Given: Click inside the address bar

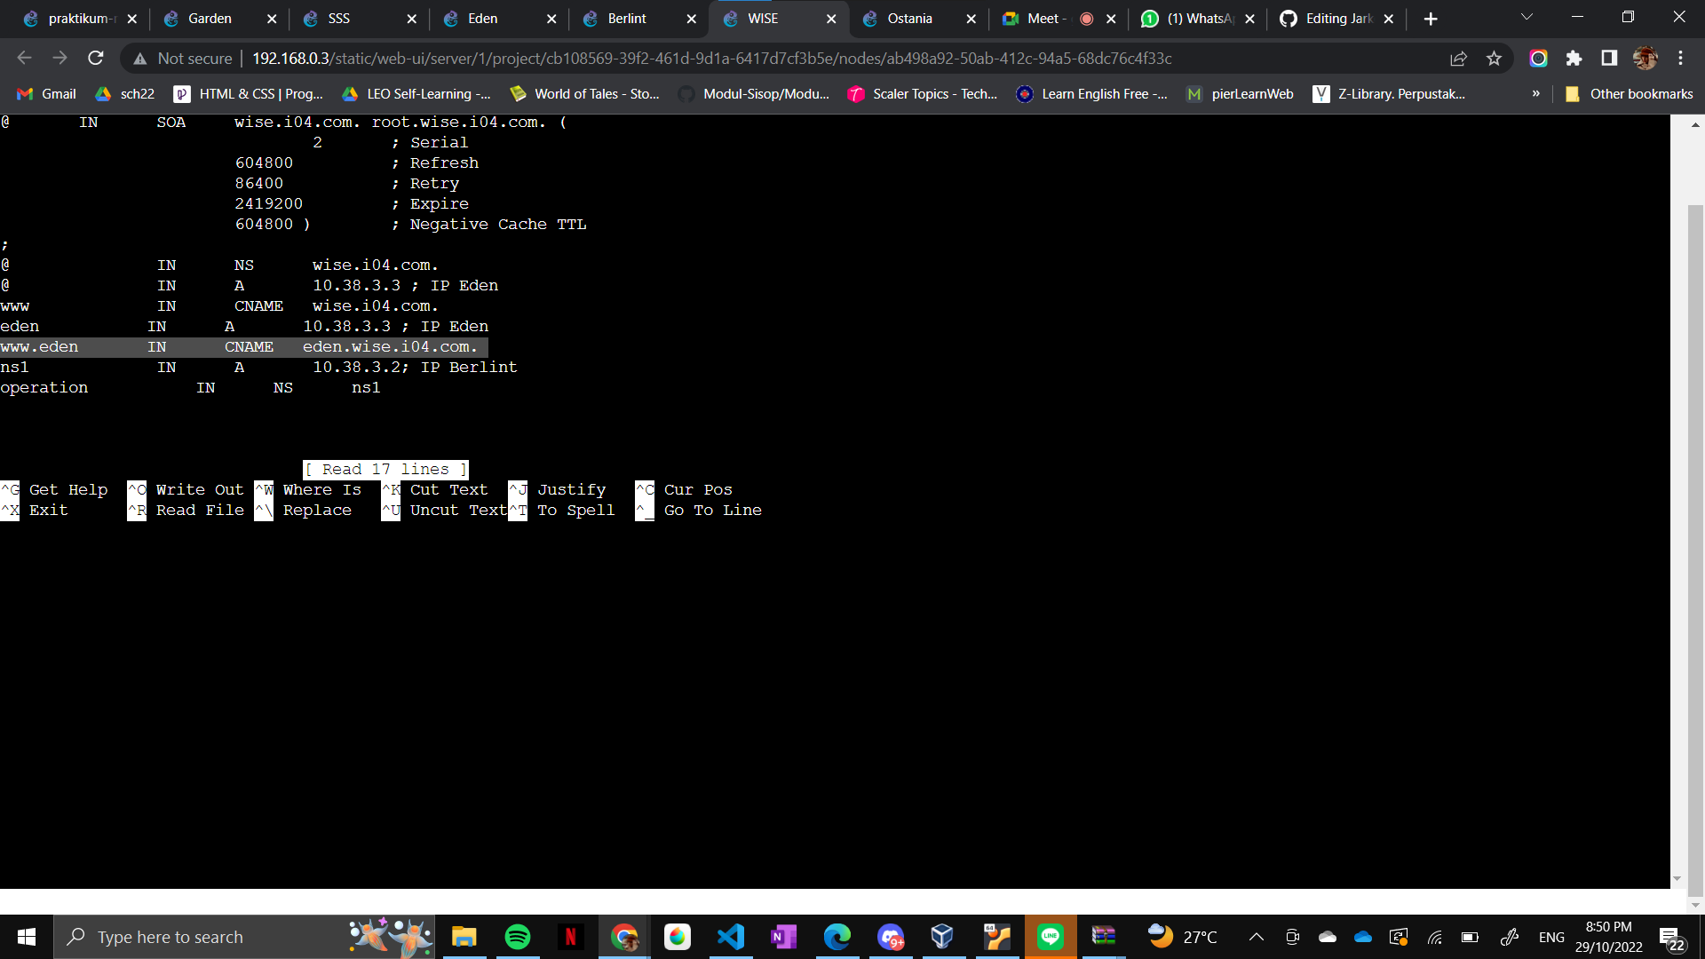Looking at the screenshot, I should point(710,58).
